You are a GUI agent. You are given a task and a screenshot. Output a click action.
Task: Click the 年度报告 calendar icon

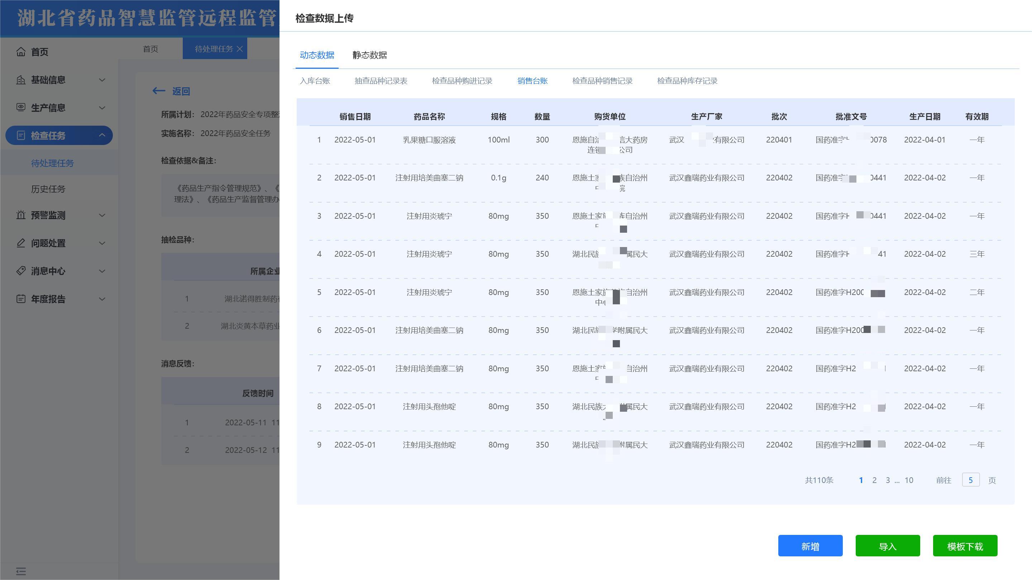coord(21,299)
